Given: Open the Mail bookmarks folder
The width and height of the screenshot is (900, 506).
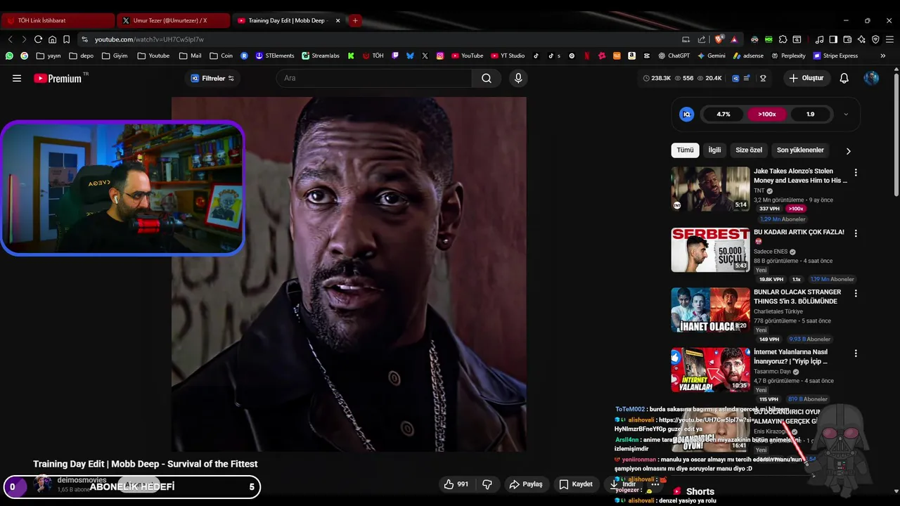Looking at the screenshot, I should (191, 56).
